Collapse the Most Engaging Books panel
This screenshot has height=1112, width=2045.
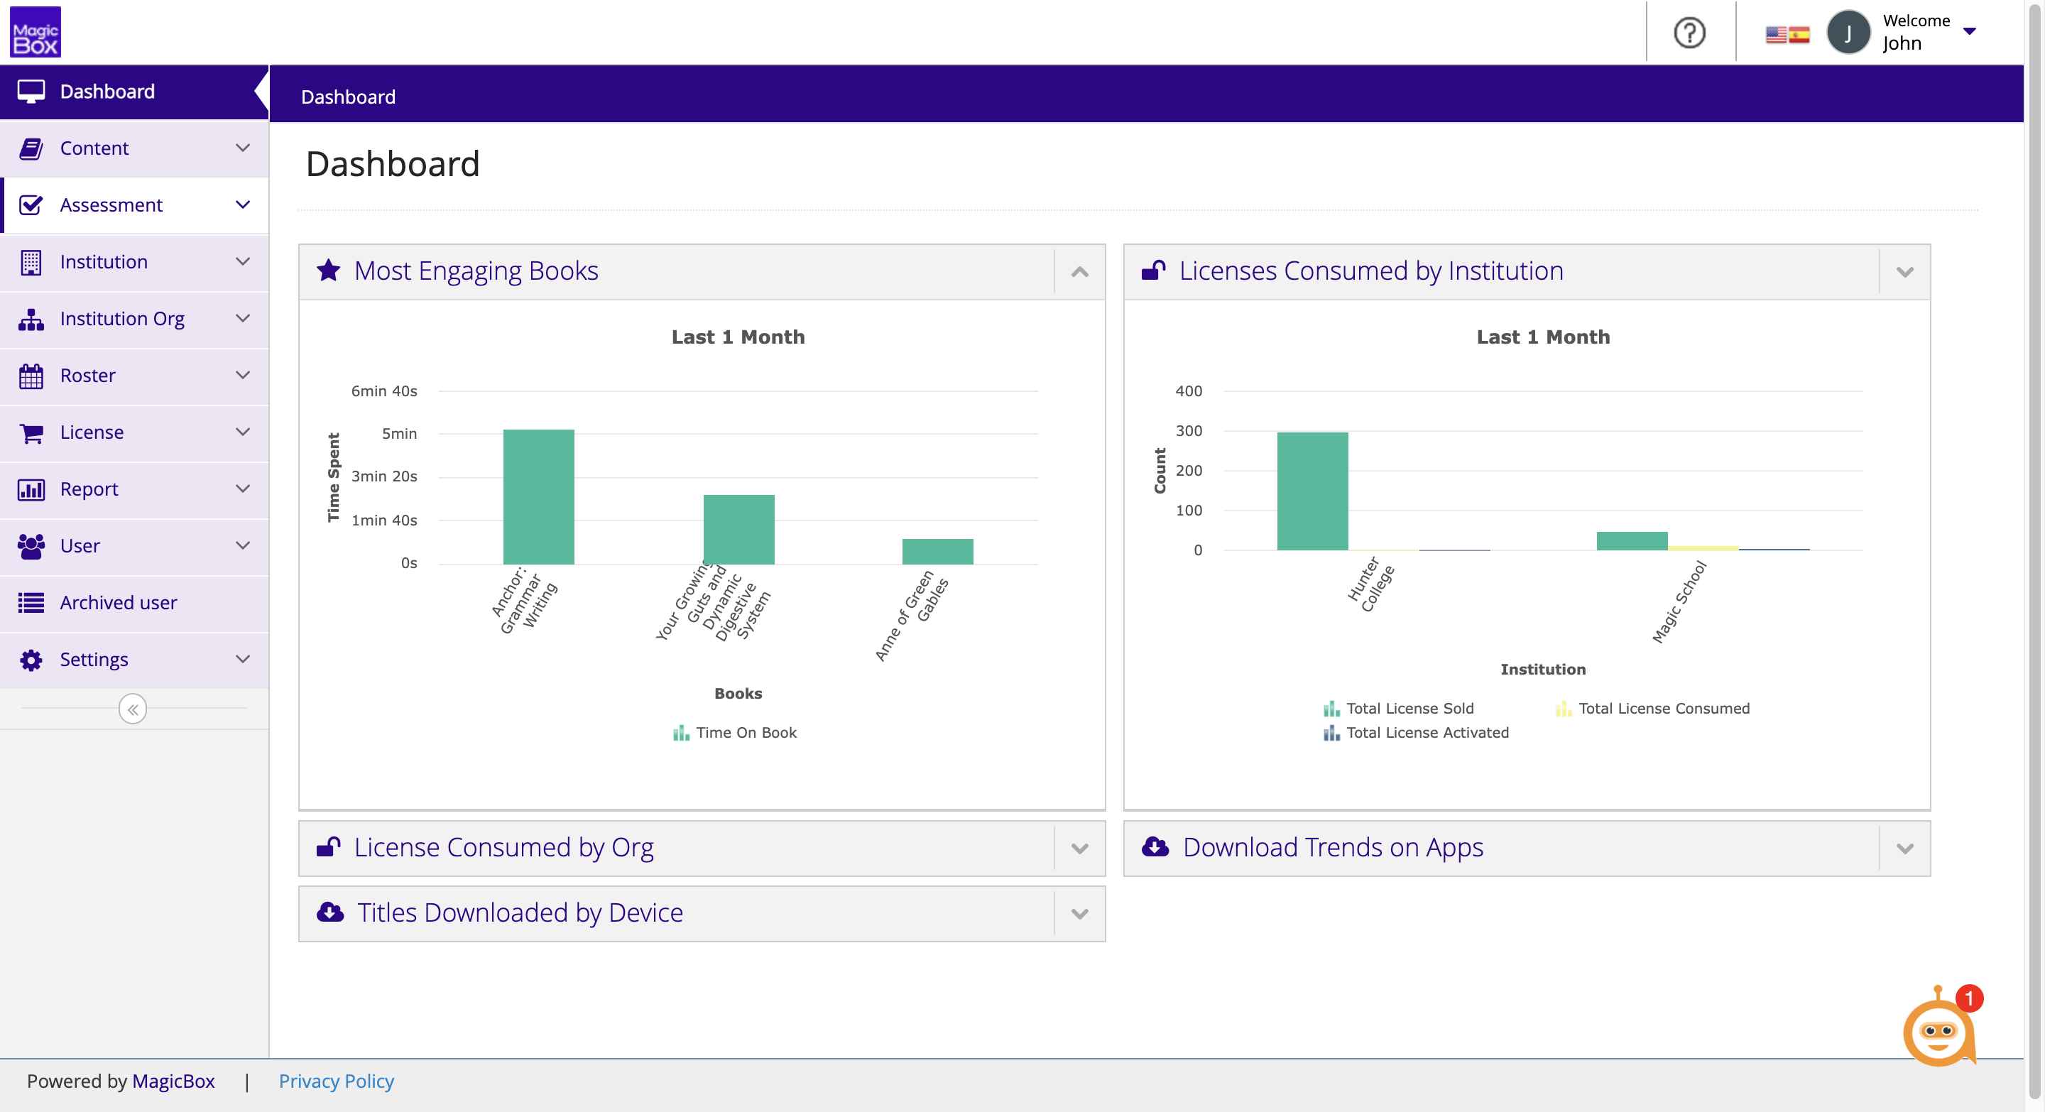point(1079,272)
